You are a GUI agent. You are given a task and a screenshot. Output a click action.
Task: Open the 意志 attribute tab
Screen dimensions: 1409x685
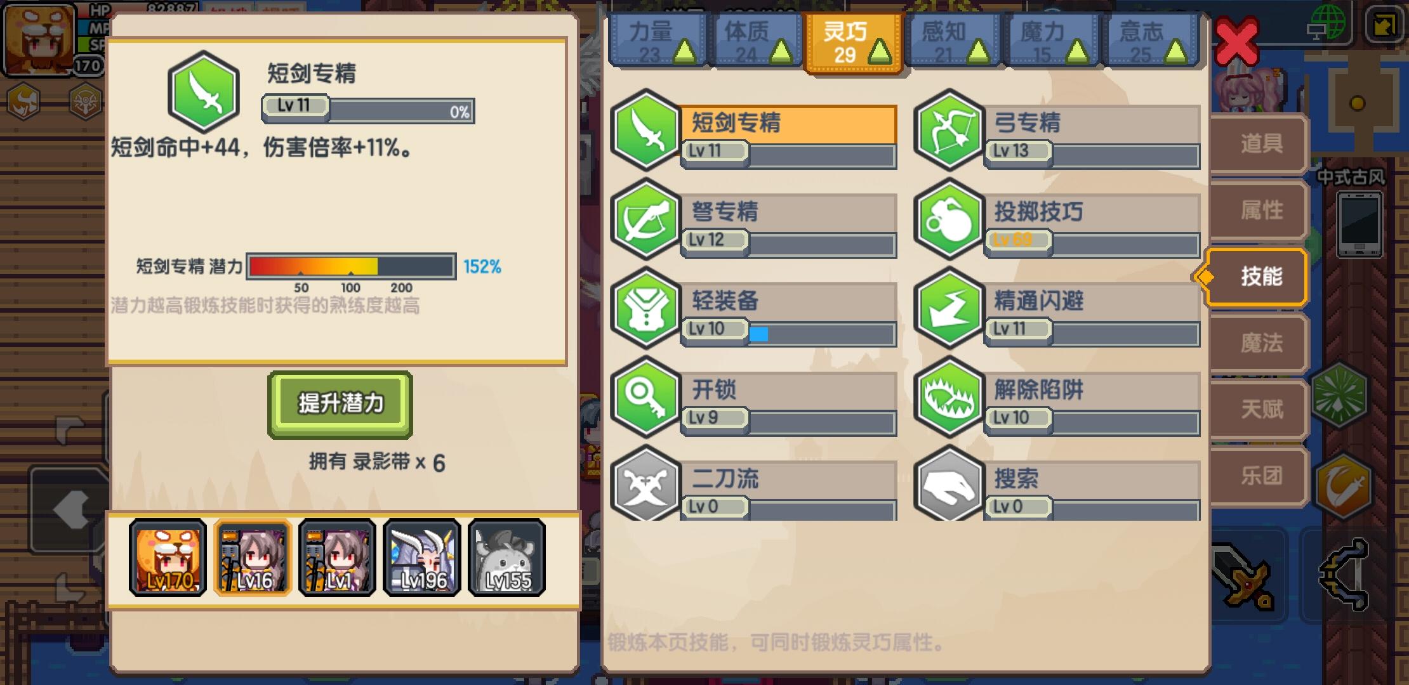1149,41
